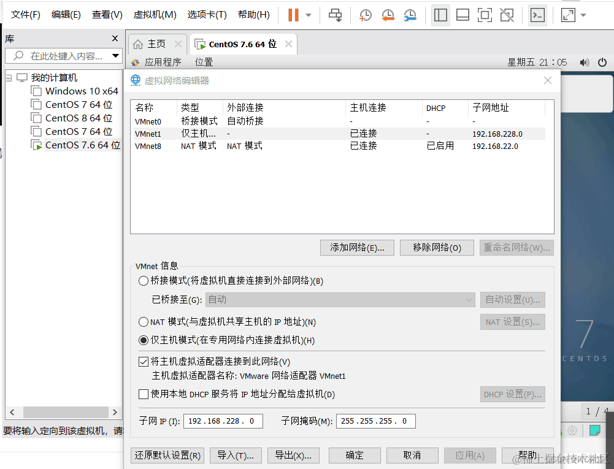The width and height of the screenshot is (614, 469).
Task: Open the guest 位置 menu
Action: point(204,63)
